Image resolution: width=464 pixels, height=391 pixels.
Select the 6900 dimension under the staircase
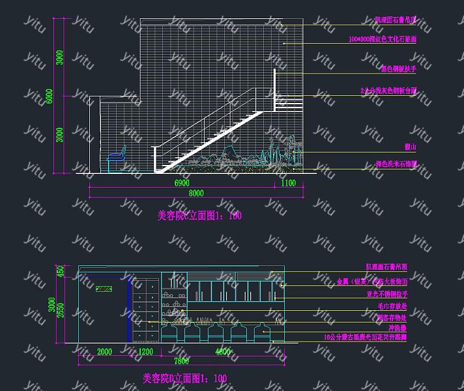tap(182, 183)
